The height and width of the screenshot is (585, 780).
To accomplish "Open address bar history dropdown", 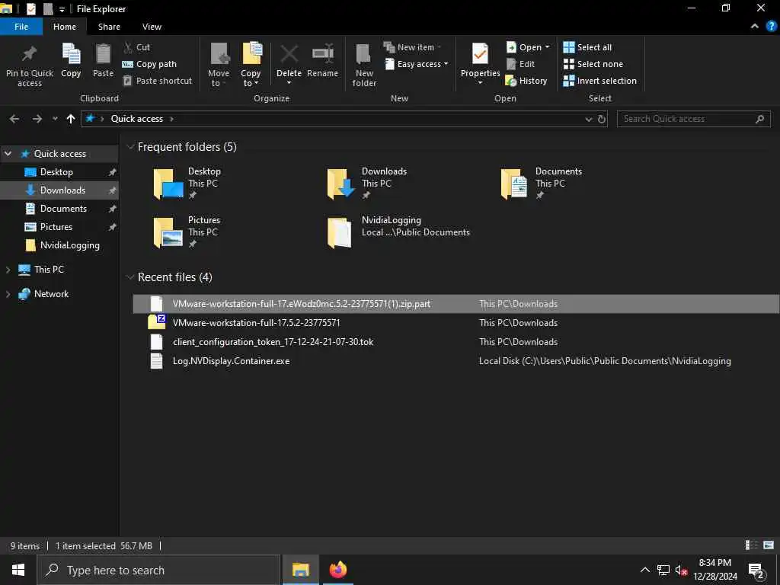I will 589,119.
